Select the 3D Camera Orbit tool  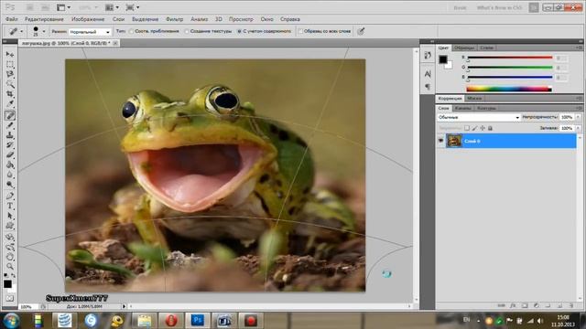[10, 247]
